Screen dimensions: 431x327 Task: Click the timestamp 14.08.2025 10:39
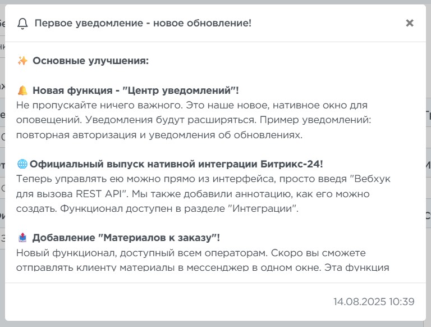click(374, 302)
